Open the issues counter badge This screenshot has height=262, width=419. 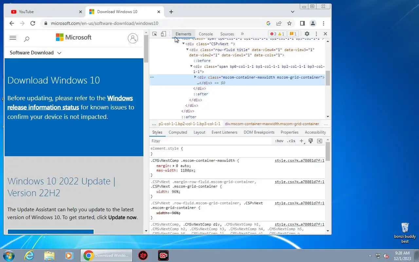click(x=293, y=34)
